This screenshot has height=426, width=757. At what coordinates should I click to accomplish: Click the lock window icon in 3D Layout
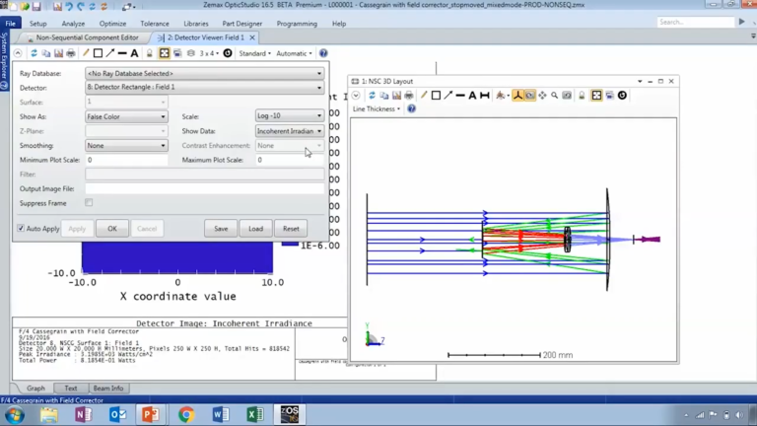[582, 95]
